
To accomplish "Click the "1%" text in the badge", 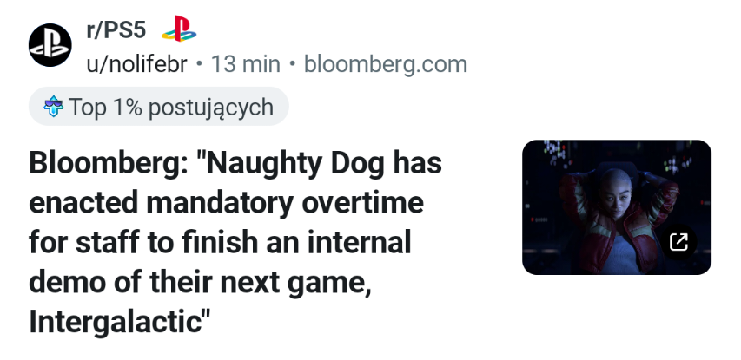I will [128, 108].
